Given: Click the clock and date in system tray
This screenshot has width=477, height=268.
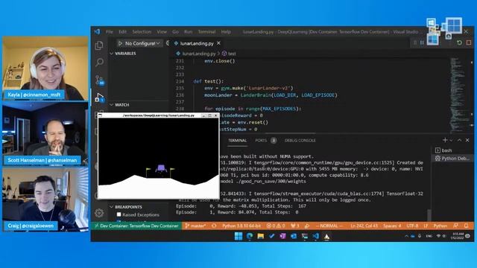Looking at the screenshot, I should pyautogui.click(x=458, y=236).
